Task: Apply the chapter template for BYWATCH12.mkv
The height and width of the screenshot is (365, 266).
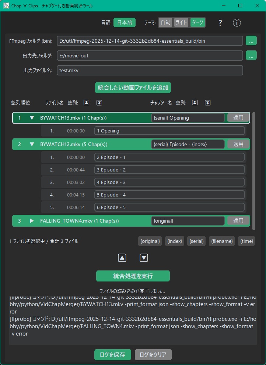Action: click(x=238, y=144)
